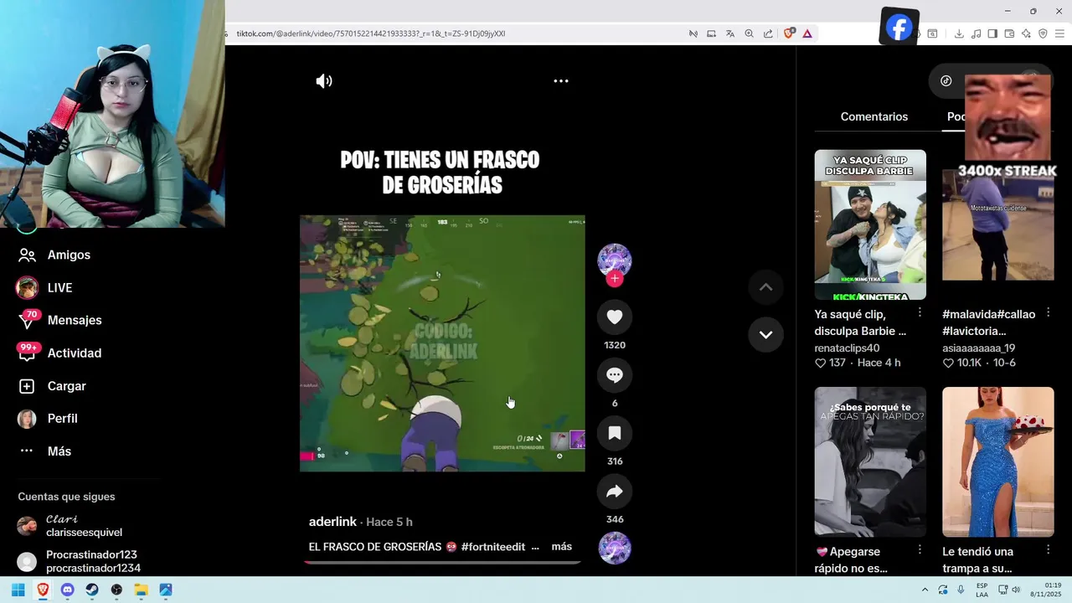Open browser downloads icon
Viewport: 1072px width, 603px height.
959,33
